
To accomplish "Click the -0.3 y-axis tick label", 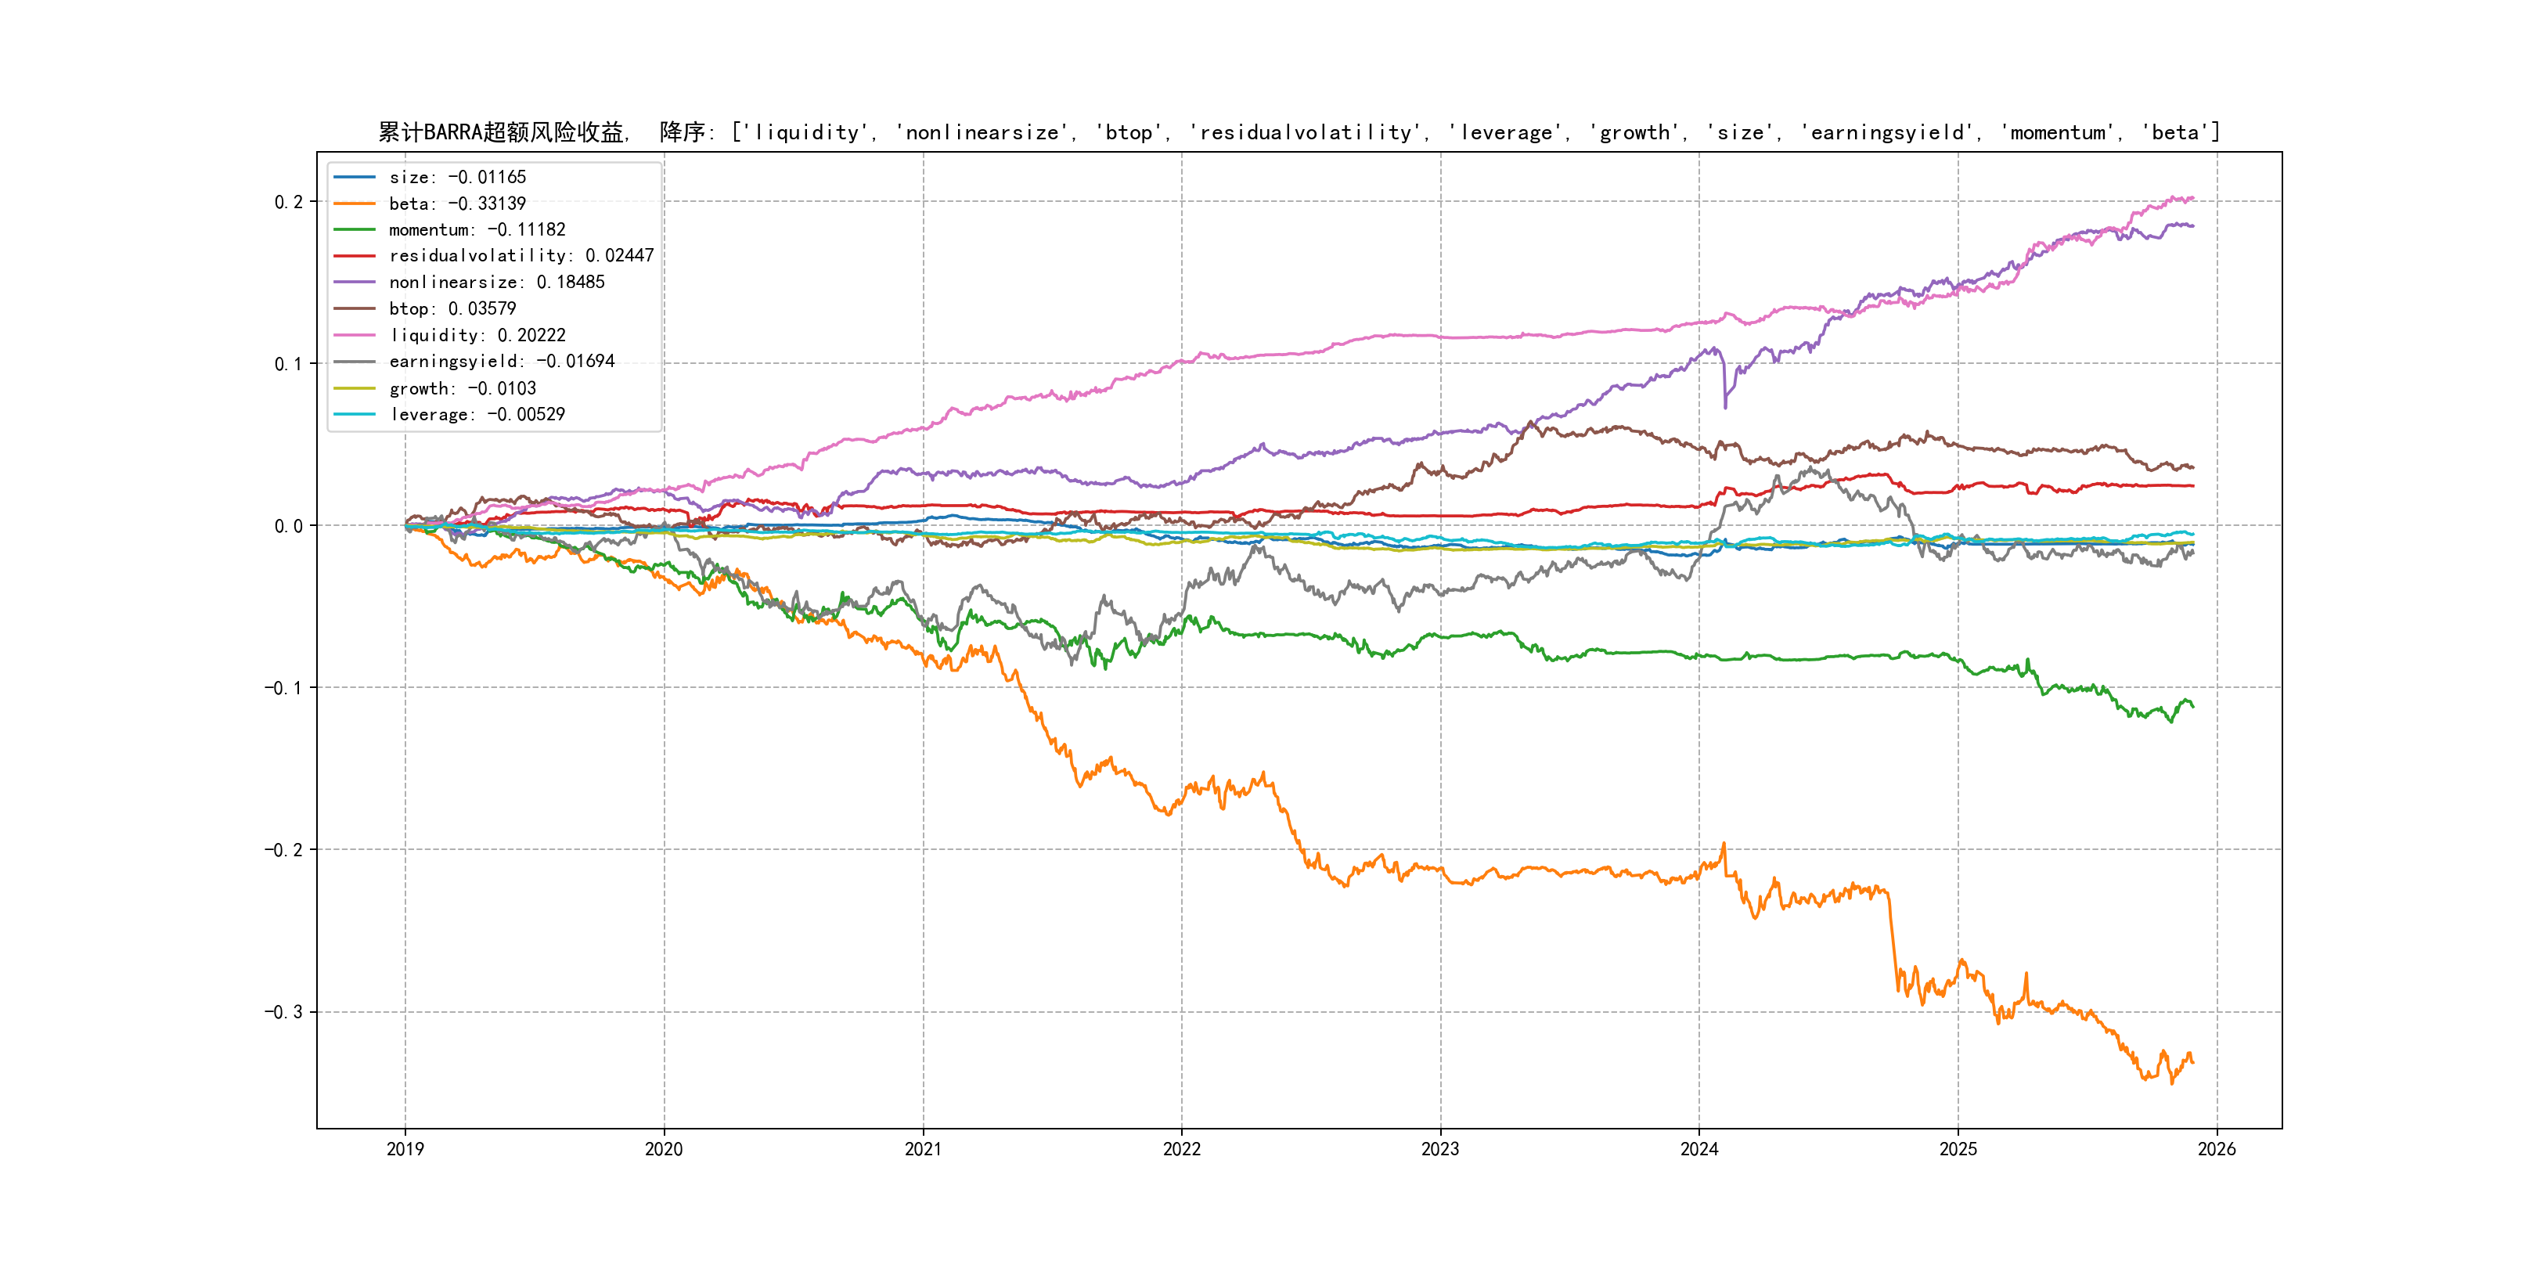I will tap(283, 1012).
